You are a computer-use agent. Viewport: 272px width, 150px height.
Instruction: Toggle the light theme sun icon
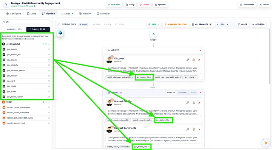point(266,143)
